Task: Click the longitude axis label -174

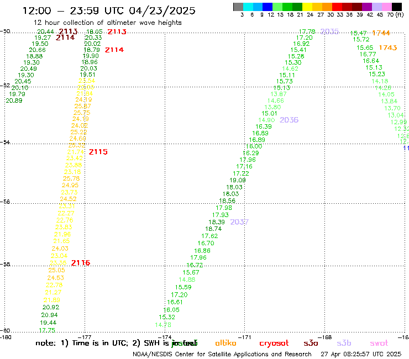Action: [165, 337]
